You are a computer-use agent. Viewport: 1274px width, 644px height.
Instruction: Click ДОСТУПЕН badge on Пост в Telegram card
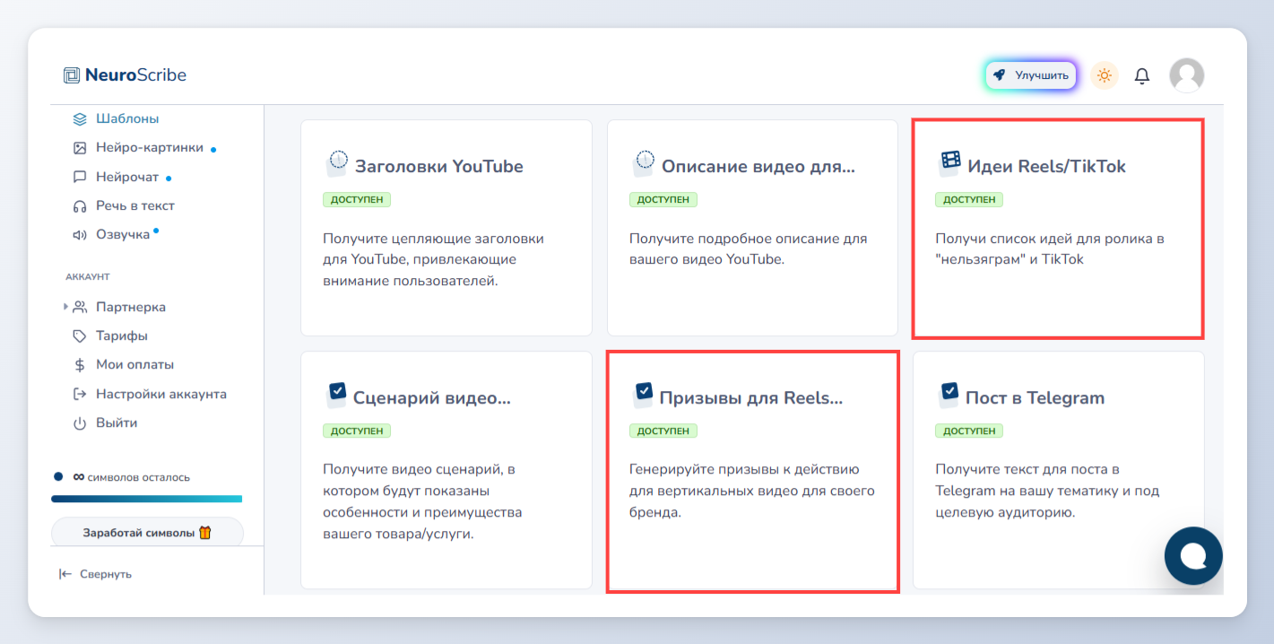pyautogui.click(x=969, y=431)
